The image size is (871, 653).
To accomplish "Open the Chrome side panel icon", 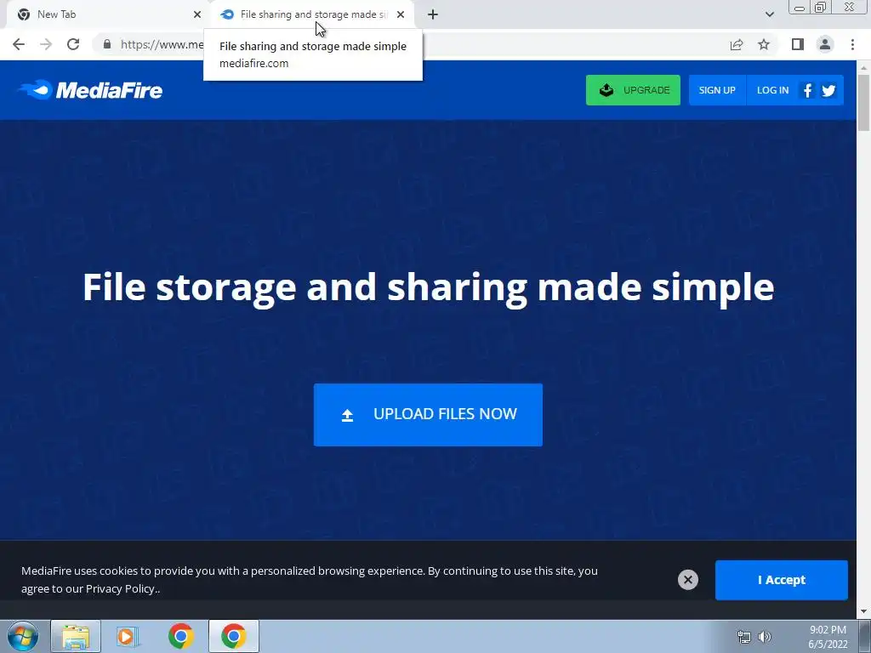I will click(798, 44).
